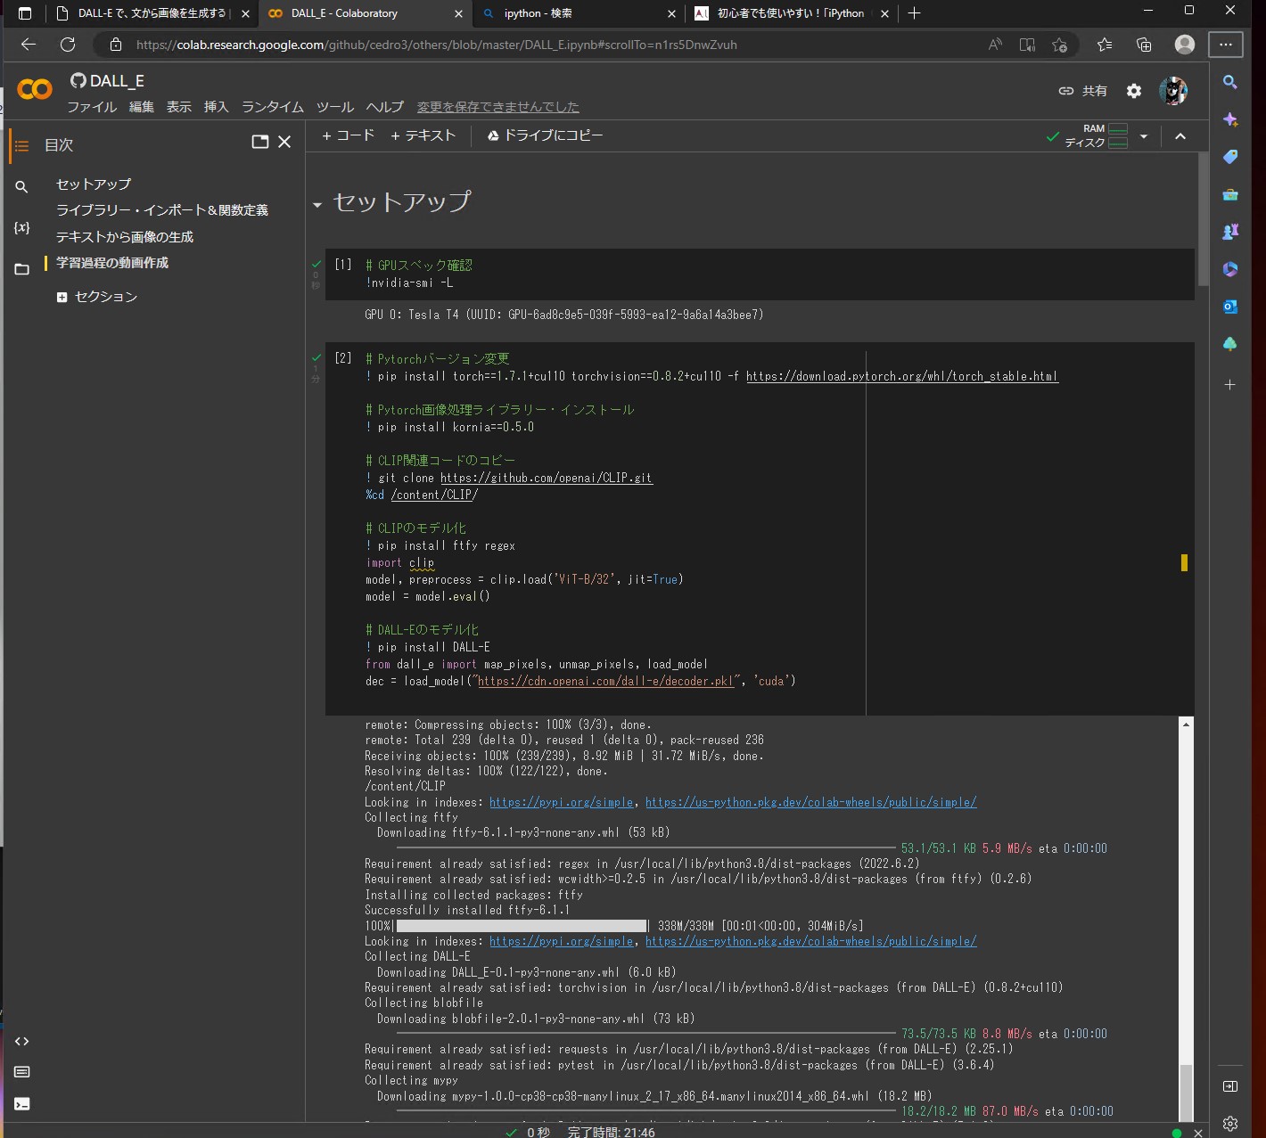The height and width of the screenshot is (1138, 1266).
Task: Open the terminal icon at sidebar bottom
Action: (x=22, y=1104)
